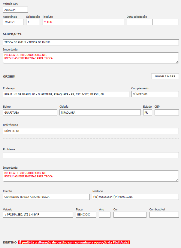Select the Assistência number field
The image size is (181, 248).
(13, 22)
